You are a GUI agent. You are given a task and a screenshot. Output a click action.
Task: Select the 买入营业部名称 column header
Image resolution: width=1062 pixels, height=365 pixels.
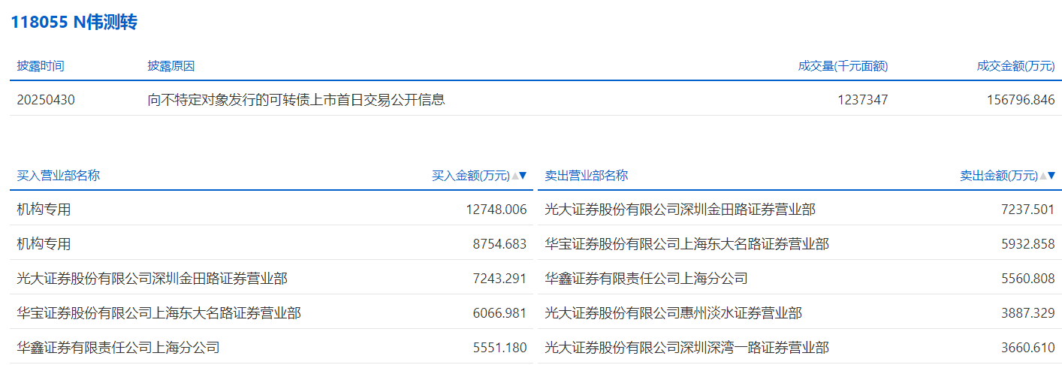pos(59,176)
